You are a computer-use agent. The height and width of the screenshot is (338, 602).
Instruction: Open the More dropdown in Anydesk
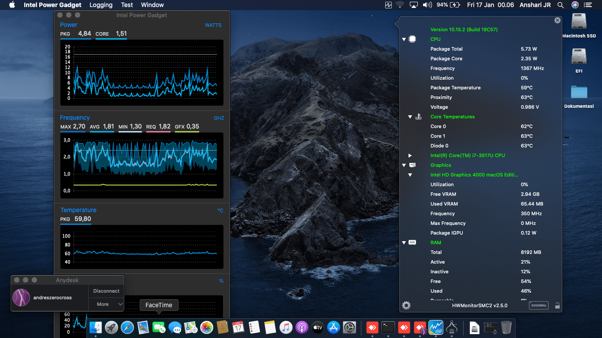click(x=106, y=304)
